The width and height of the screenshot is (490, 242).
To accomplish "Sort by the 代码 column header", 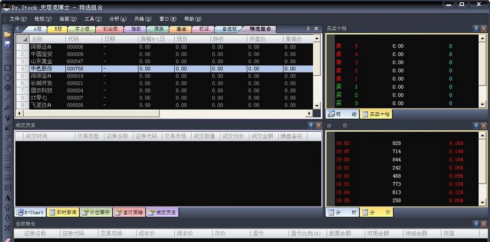I will (83, 39).
